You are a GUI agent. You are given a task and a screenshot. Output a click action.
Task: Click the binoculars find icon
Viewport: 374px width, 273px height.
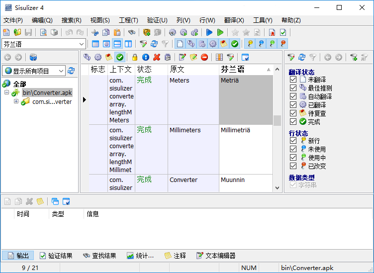[132, 32]
